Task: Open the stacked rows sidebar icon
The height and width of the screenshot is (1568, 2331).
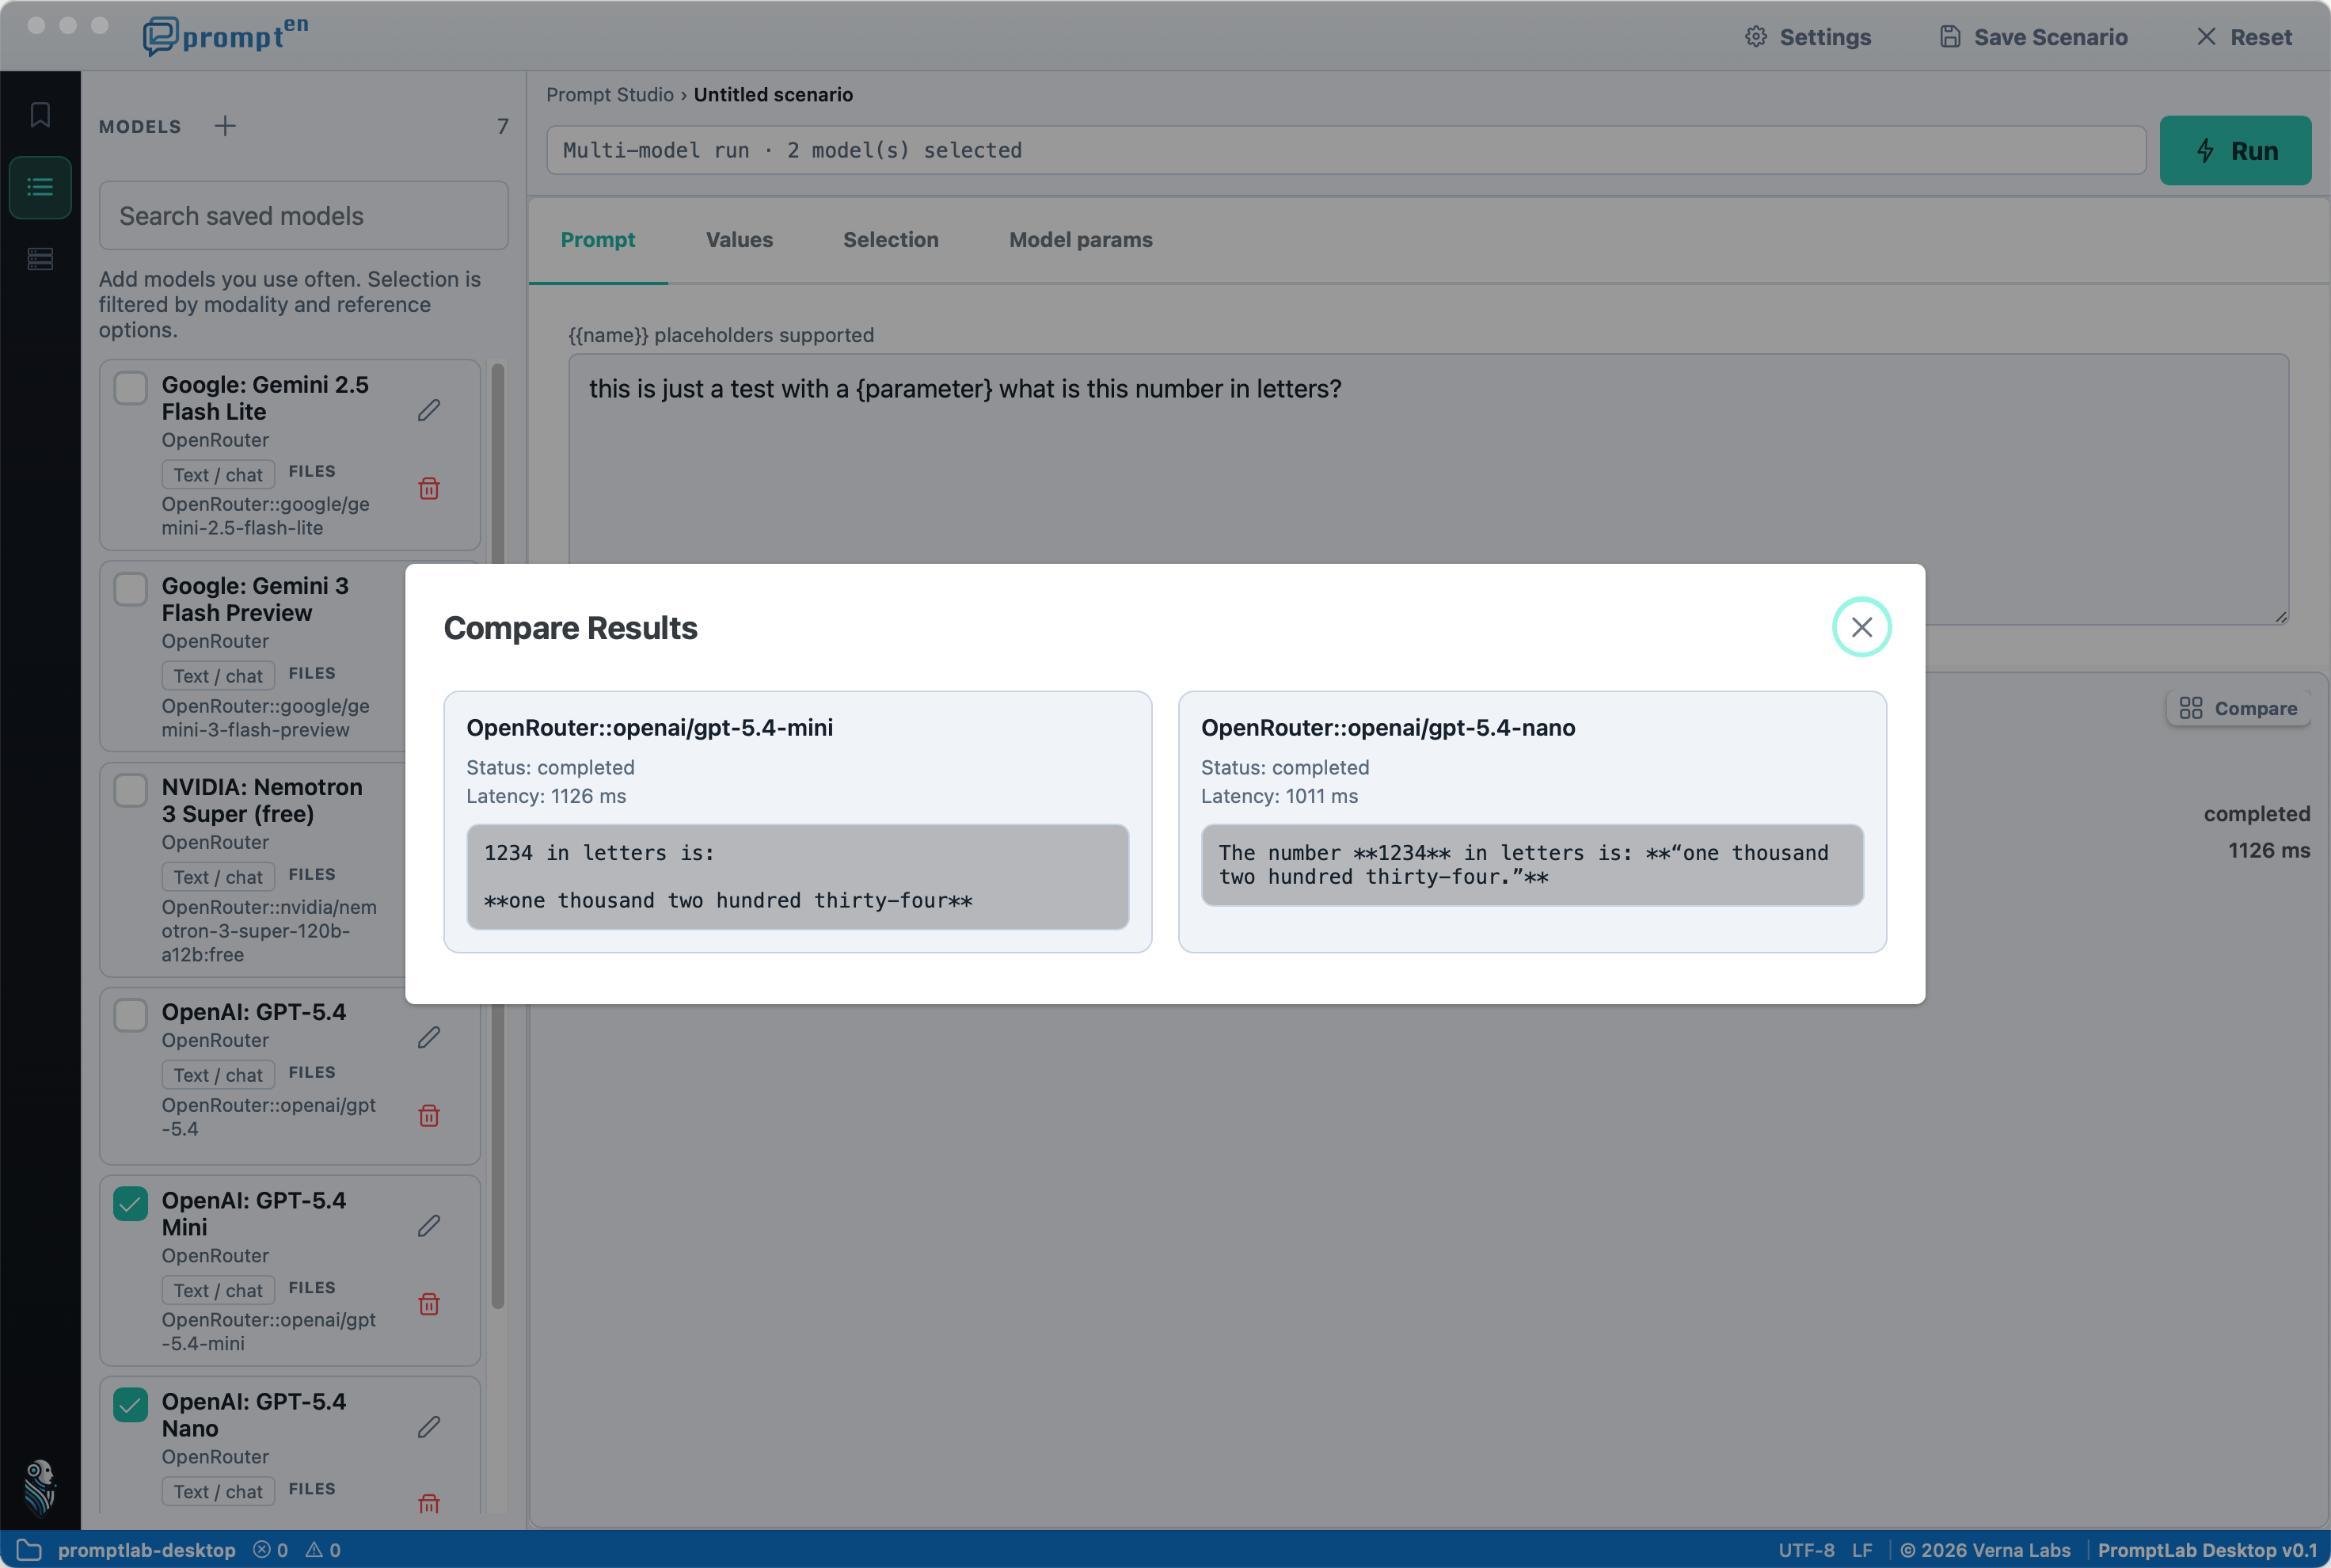Action: 40,260
